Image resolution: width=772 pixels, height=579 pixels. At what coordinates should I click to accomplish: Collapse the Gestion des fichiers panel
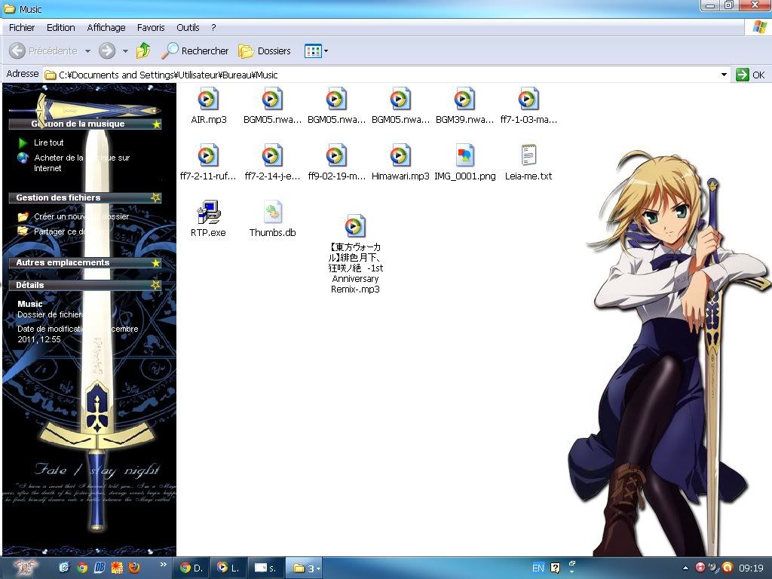pyautogui.click(x=156, y=198)
